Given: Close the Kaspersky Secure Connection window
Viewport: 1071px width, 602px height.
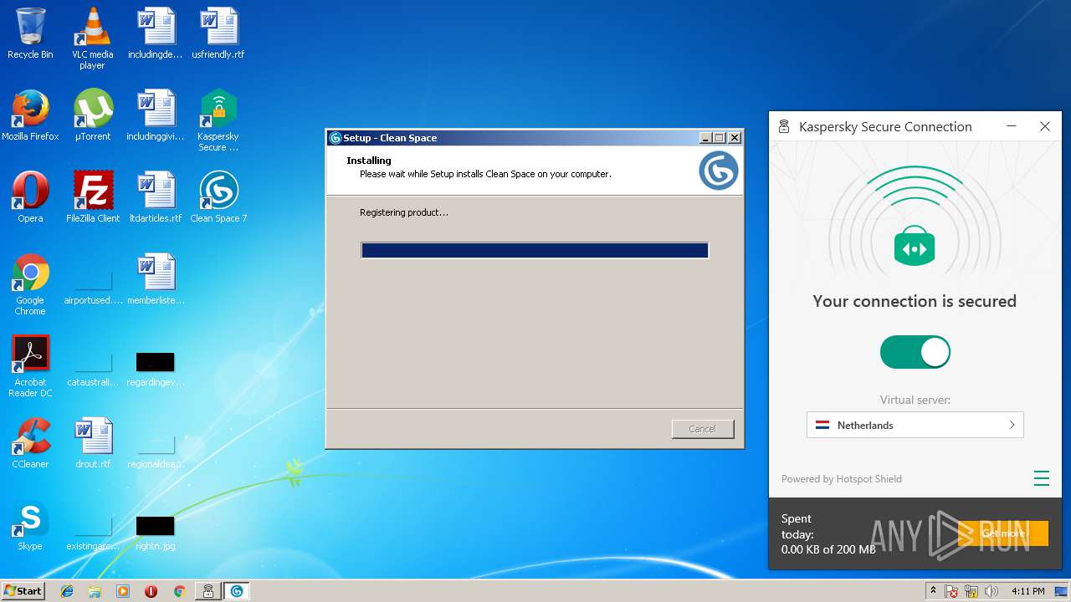Looking at the screenshot, I should pos(1045,126).
